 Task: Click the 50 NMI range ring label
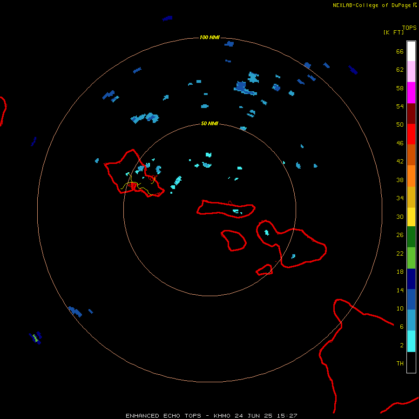tap(209, 123)
